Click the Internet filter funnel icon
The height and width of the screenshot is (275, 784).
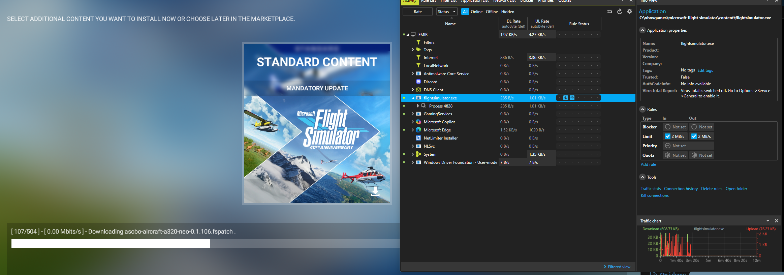pyautogui.click(x=418, y=58)
